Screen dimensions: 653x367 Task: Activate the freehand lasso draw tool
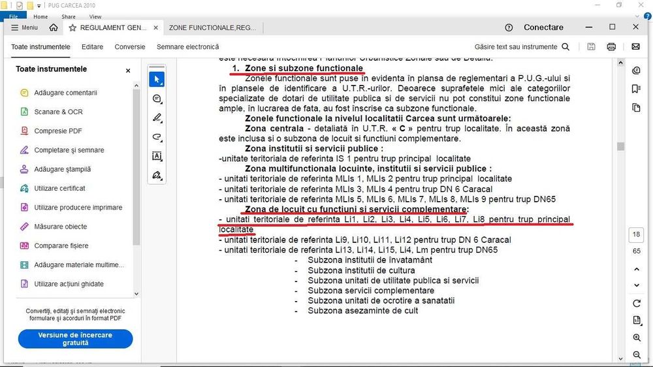pyautogui.click(x=157, y=137)
